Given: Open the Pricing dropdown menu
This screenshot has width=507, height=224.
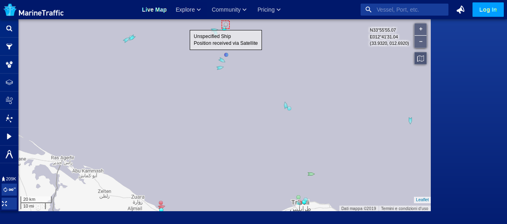Looking at the screenshot, I should [x=269, y=10].
